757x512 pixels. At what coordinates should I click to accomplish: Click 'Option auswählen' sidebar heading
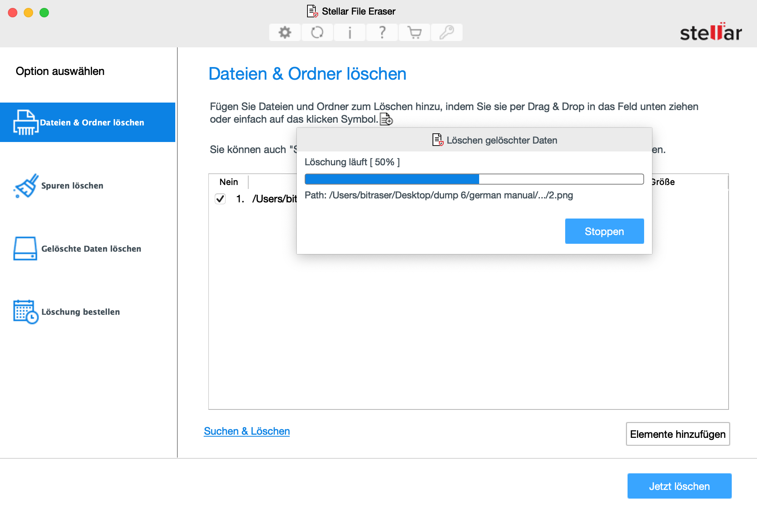coord(60,71)
